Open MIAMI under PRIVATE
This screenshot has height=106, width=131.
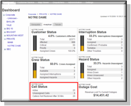point(10,42)
